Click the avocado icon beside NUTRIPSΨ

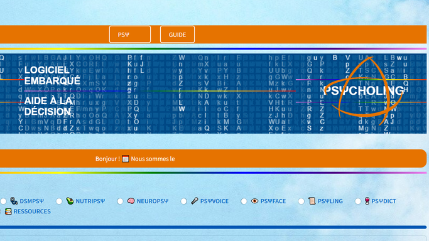(x=70, y=201)
